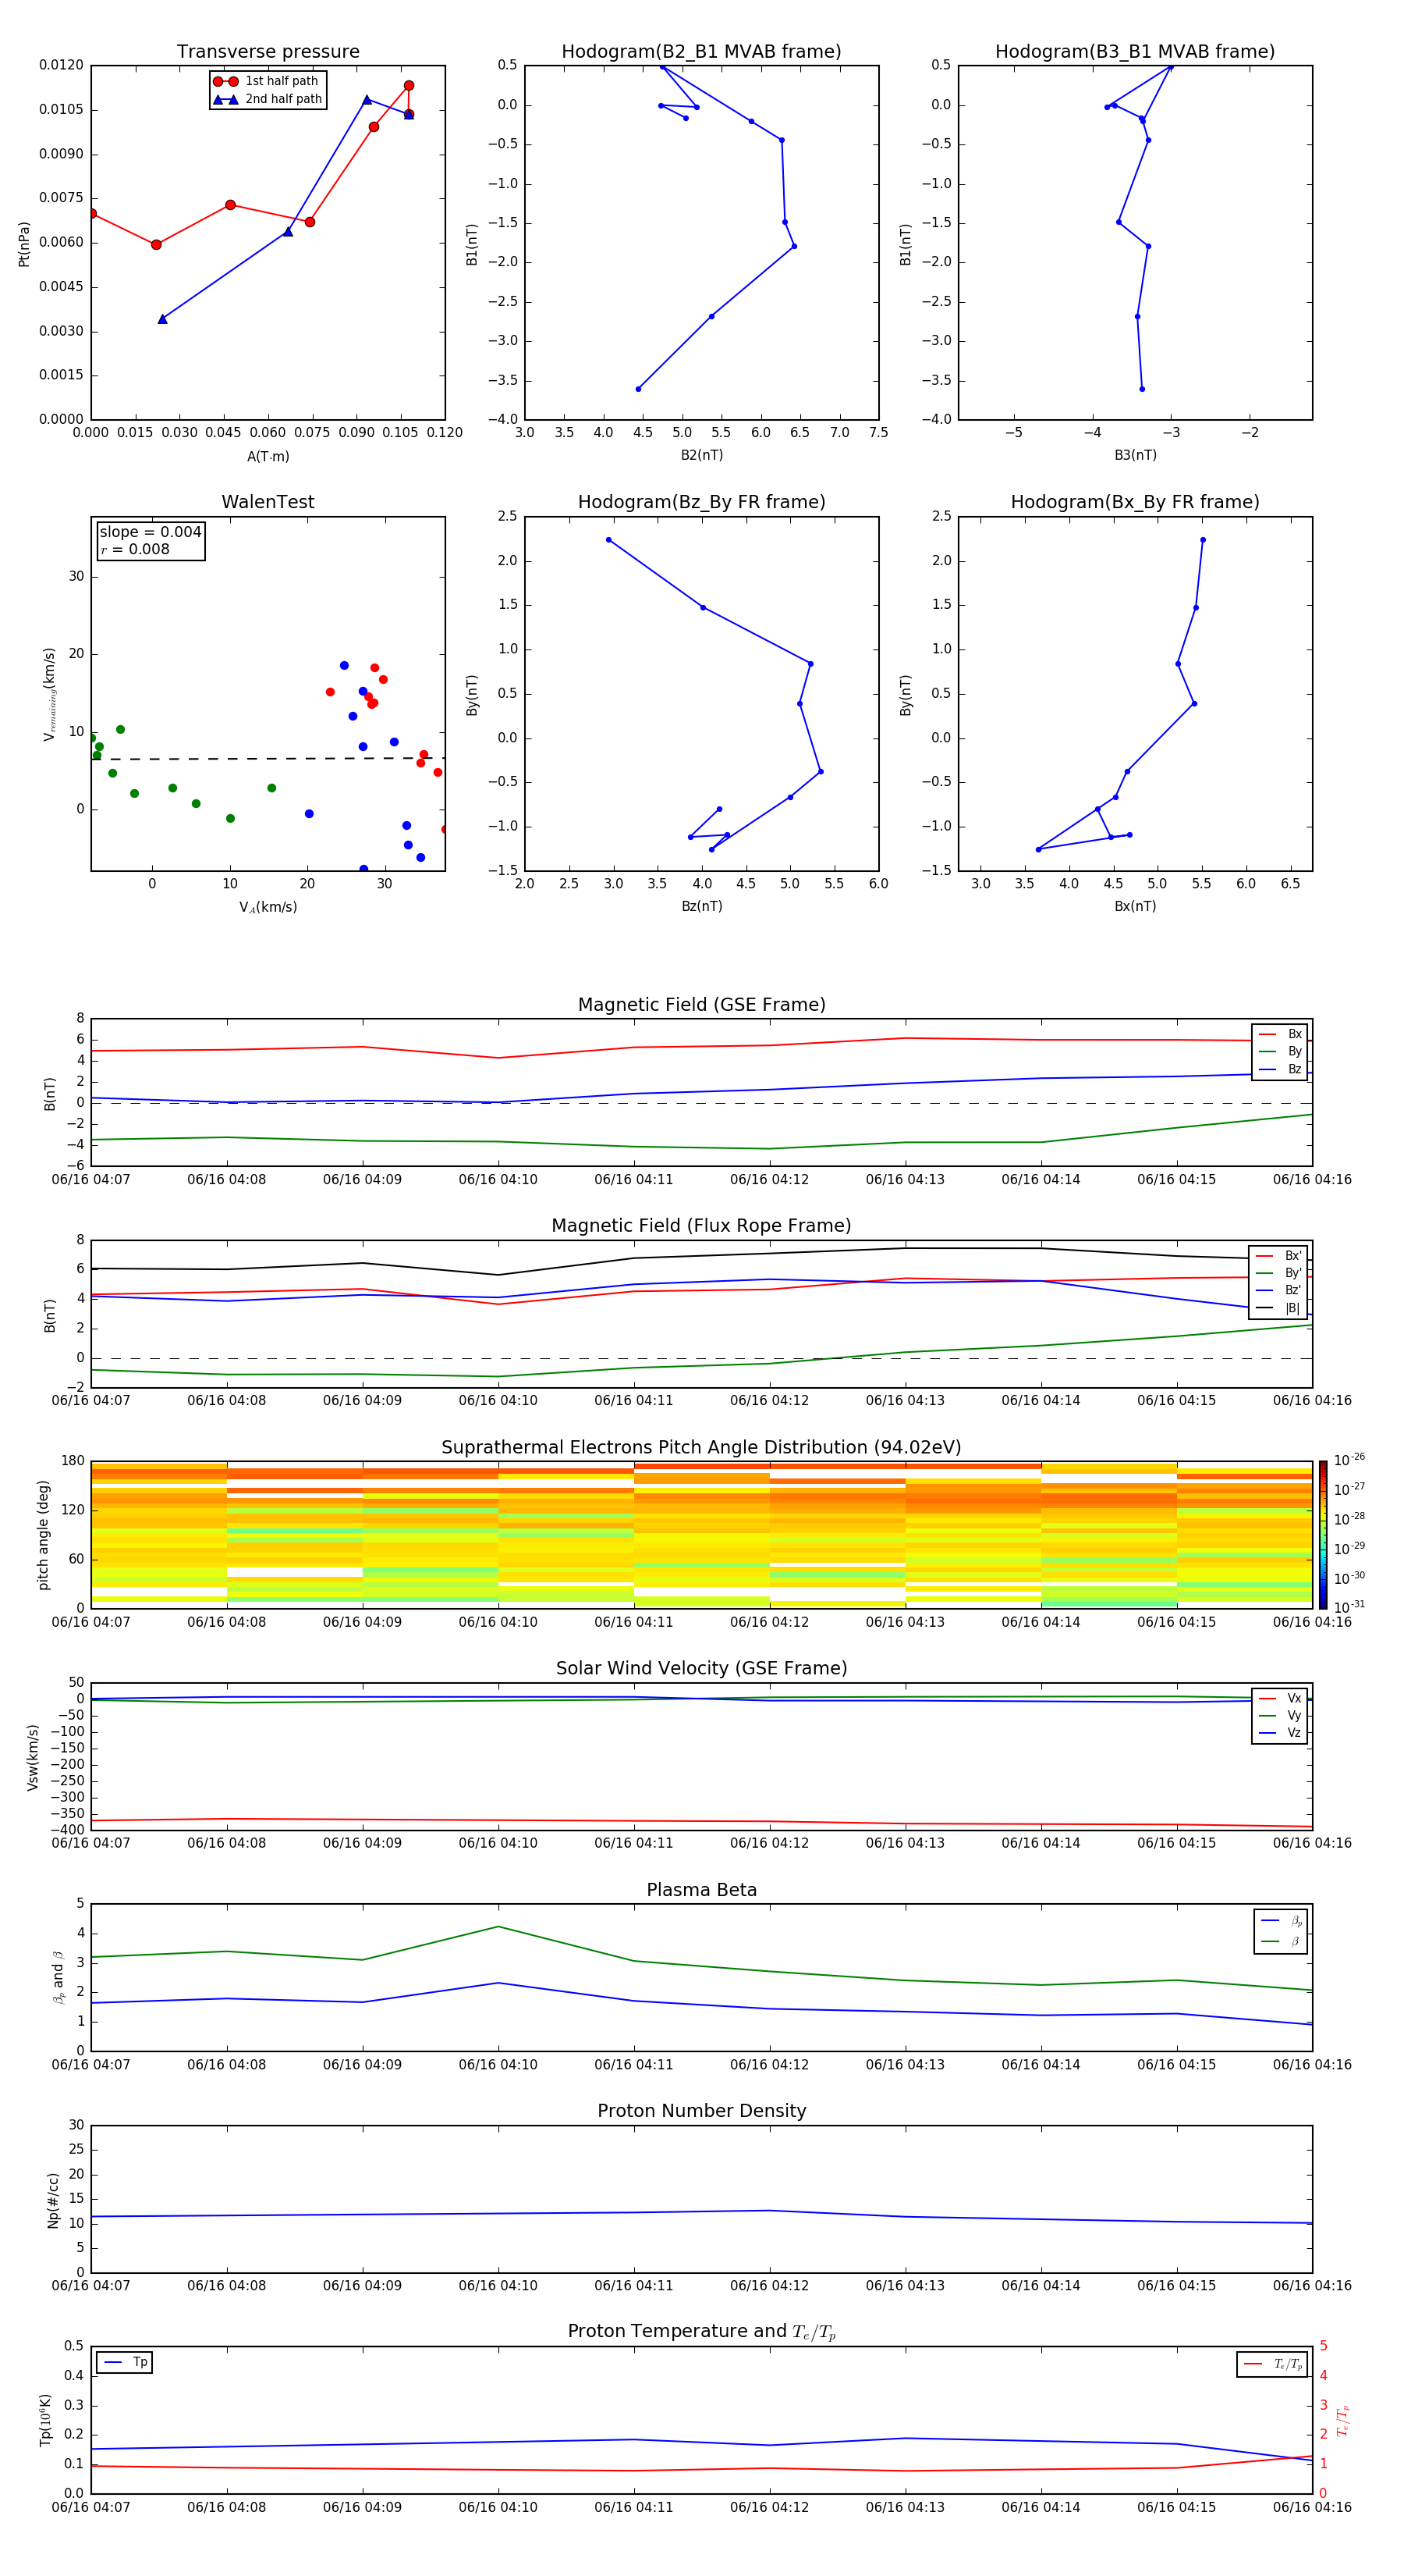
Task: Click the "Hodogram(B3_B1 MVAB frame)" title
Action: [1135, 51]
